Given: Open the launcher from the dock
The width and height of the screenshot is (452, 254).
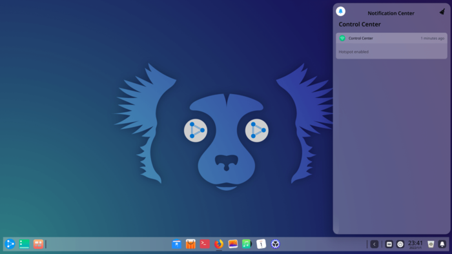Looking at the screenshot, I should [x=10, y=244].
